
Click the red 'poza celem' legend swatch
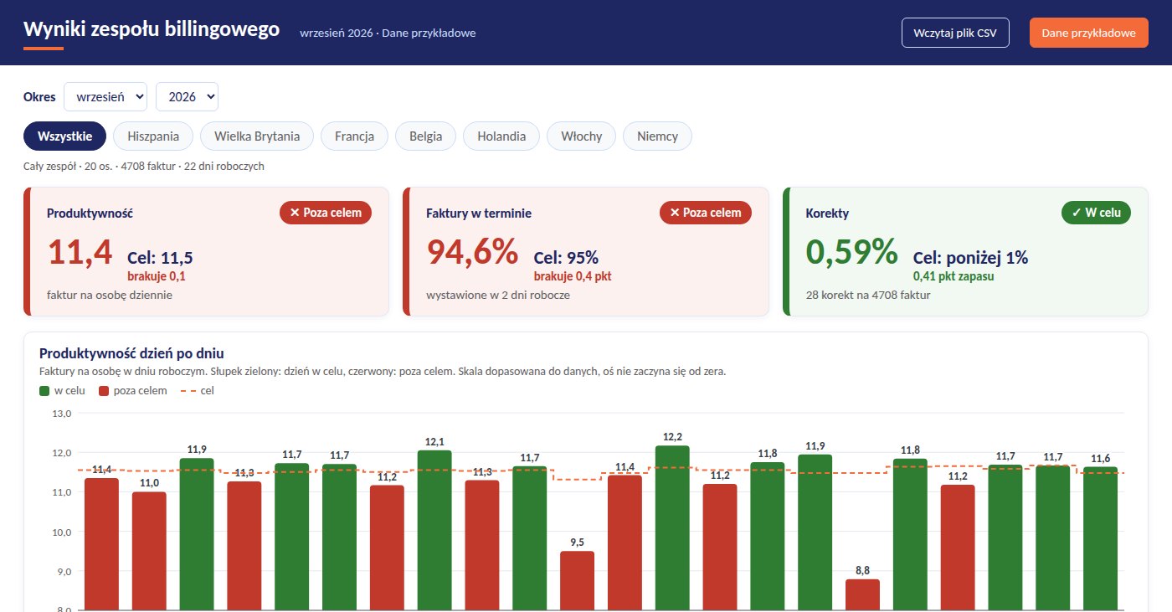click(104, 391)
